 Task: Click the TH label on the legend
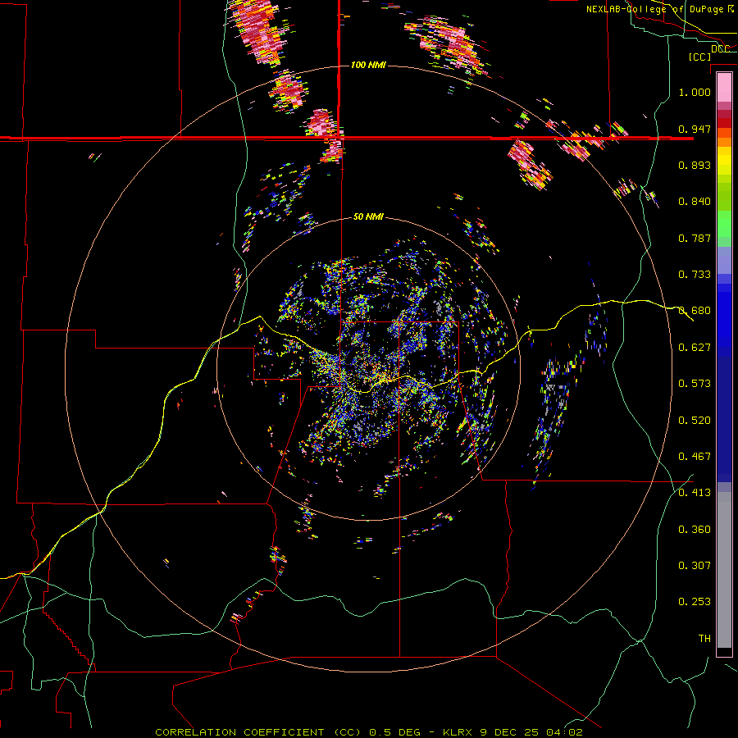click(704, 639)
